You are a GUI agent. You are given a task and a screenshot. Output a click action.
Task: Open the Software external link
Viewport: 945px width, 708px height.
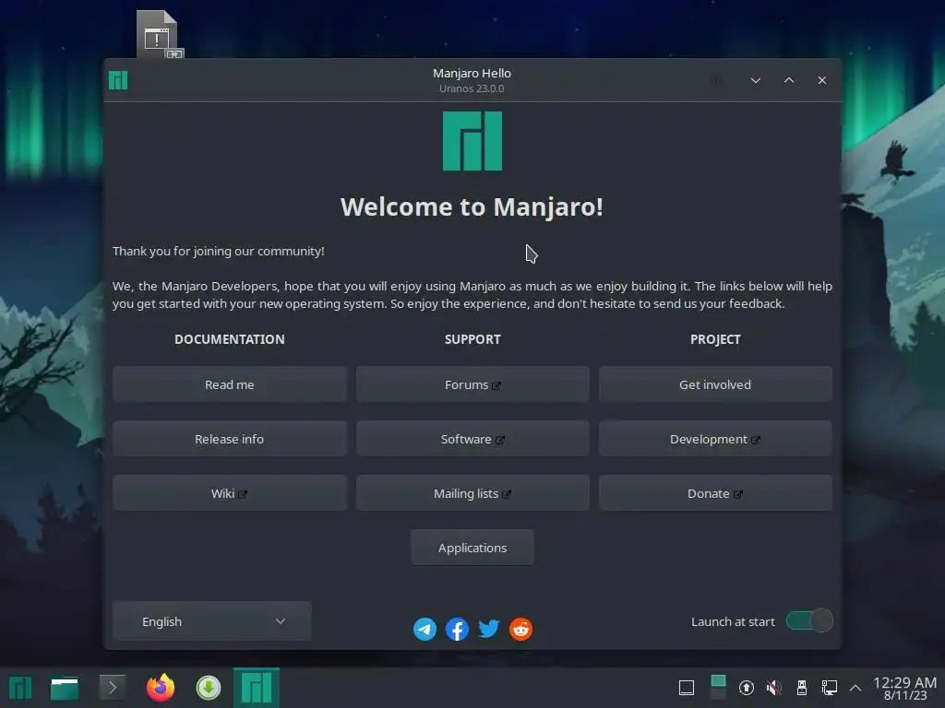pos(472,439)
